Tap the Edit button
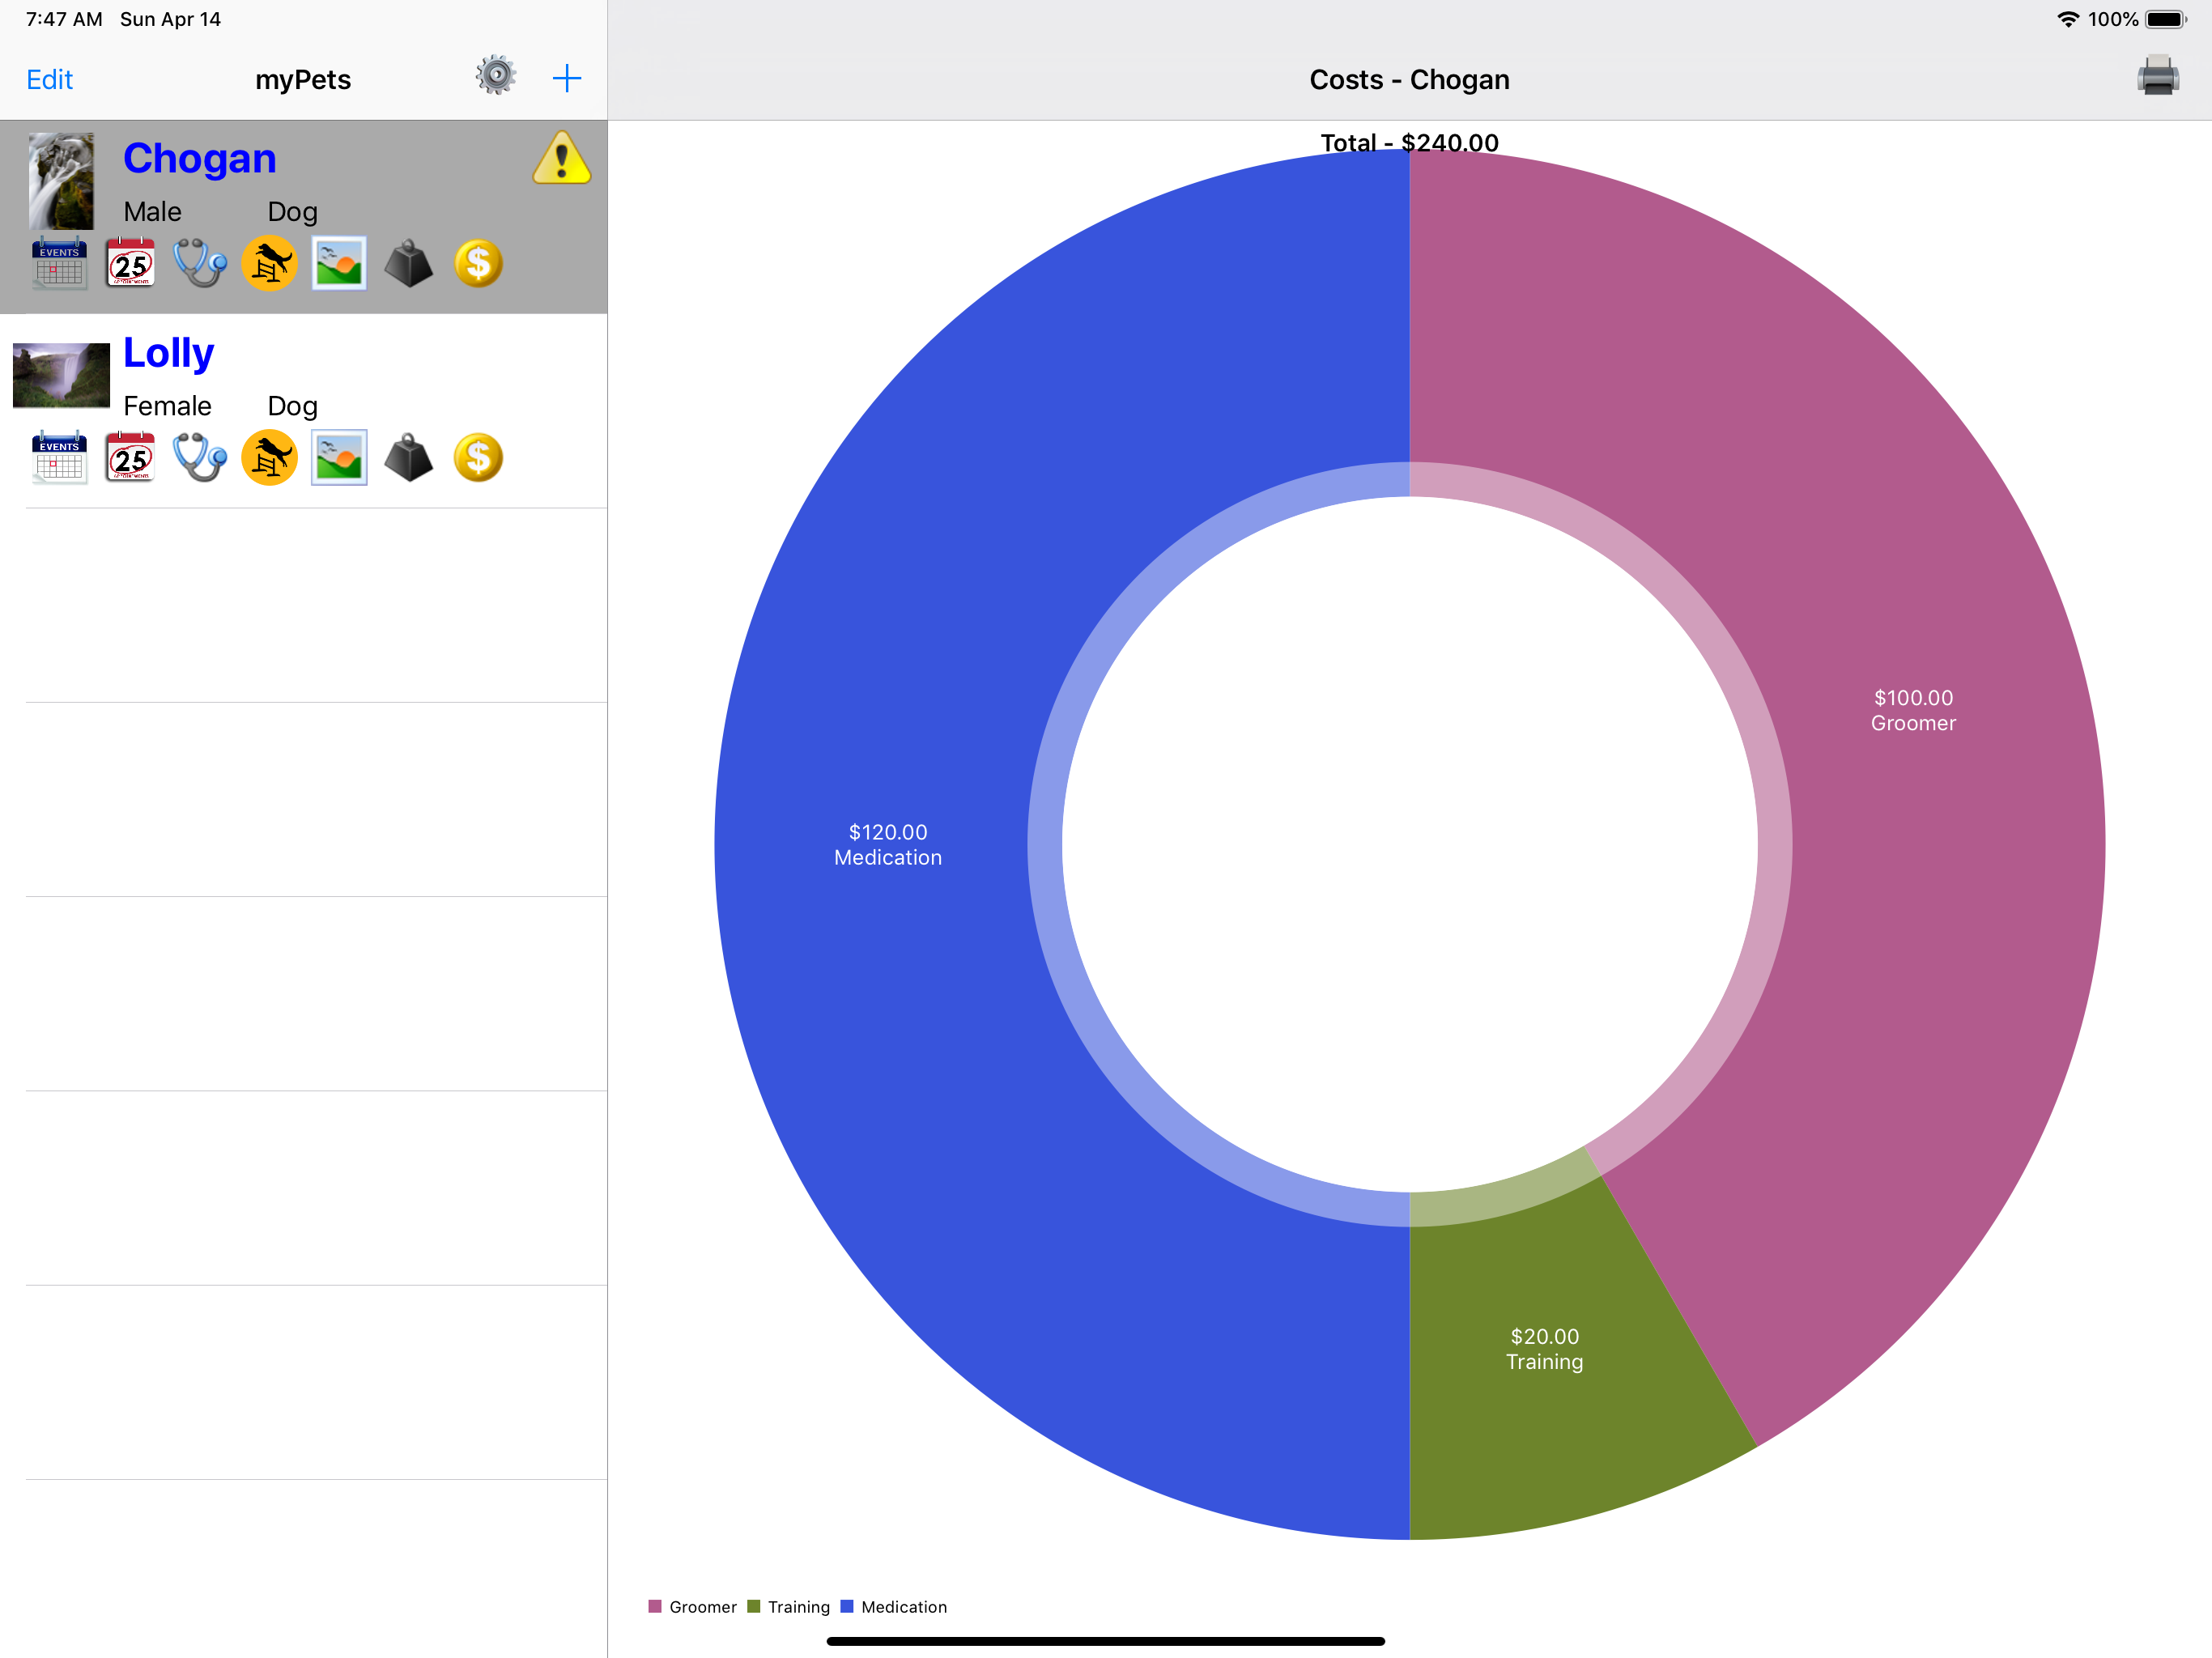Image resolution: width=2212 pixels, height=1658 pixels. [50, 80]
